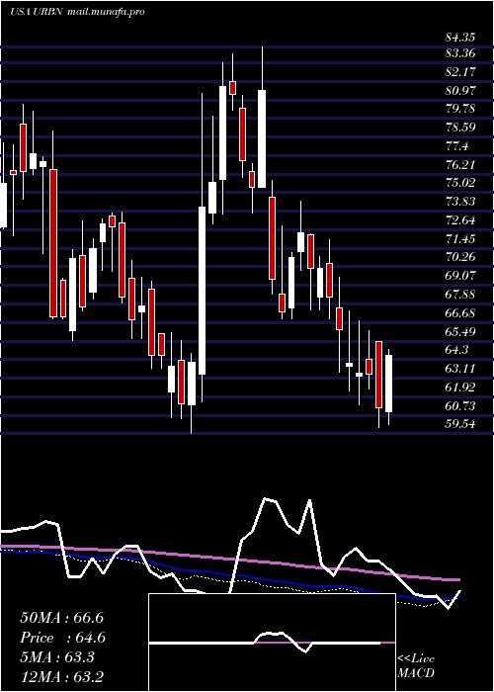Click the price label 63.11
The width and height of the screenshot is (494, 692).
[x=460, y=369]
